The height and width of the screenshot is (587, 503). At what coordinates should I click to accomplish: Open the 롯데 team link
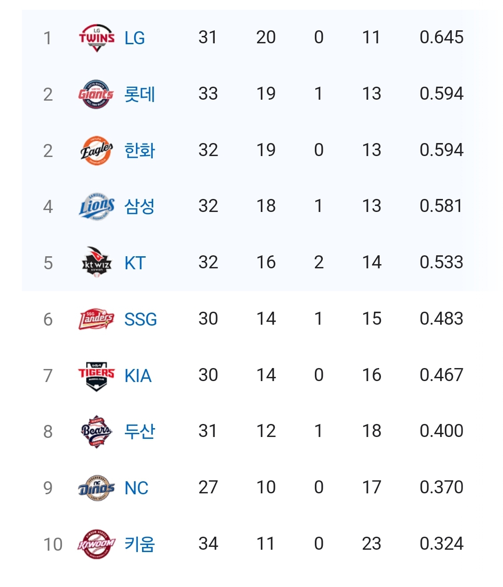140,94
